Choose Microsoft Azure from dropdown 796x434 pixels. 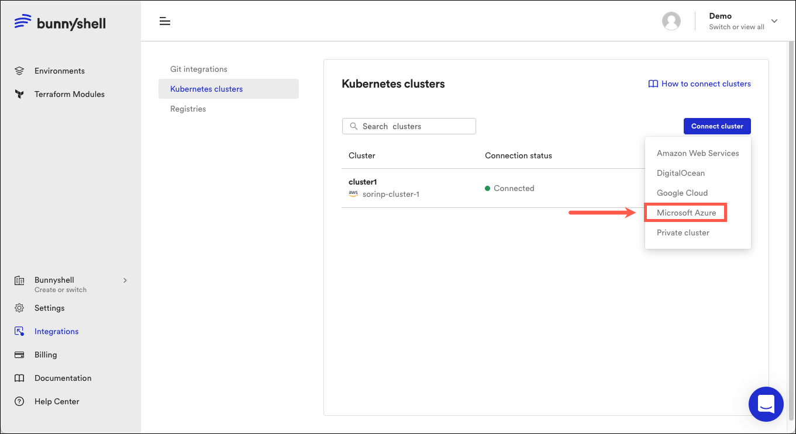[x=686, y=213]
